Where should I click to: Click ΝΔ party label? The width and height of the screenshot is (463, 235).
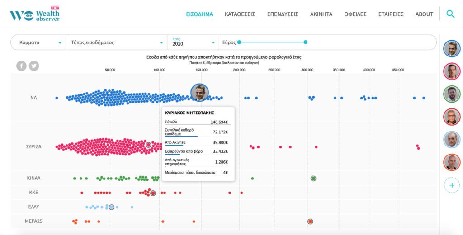click(33, 98)
